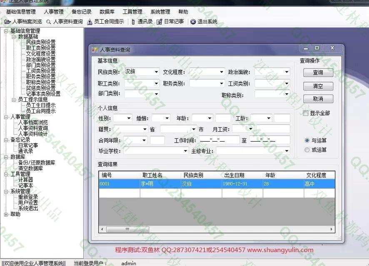Select the 与运算 radio button
Viewport: 369px width, 266px height.
307,140
